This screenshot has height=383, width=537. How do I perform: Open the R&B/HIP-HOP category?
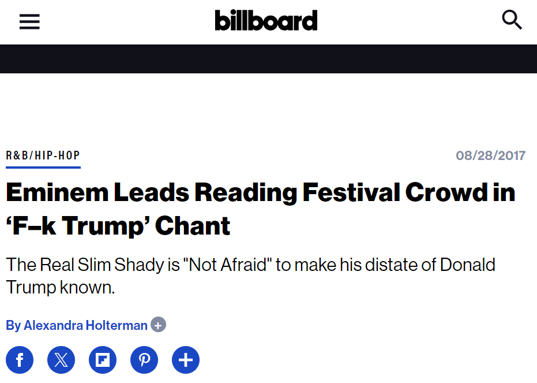click(x=43, y=155)
